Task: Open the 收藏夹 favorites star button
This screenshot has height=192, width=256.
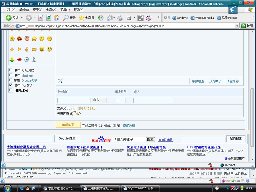Action: tap(86, 18)
